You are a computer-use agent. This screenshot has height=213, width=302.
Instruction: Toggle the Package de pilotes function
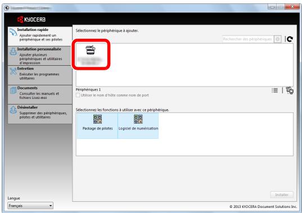pos(97,126)
